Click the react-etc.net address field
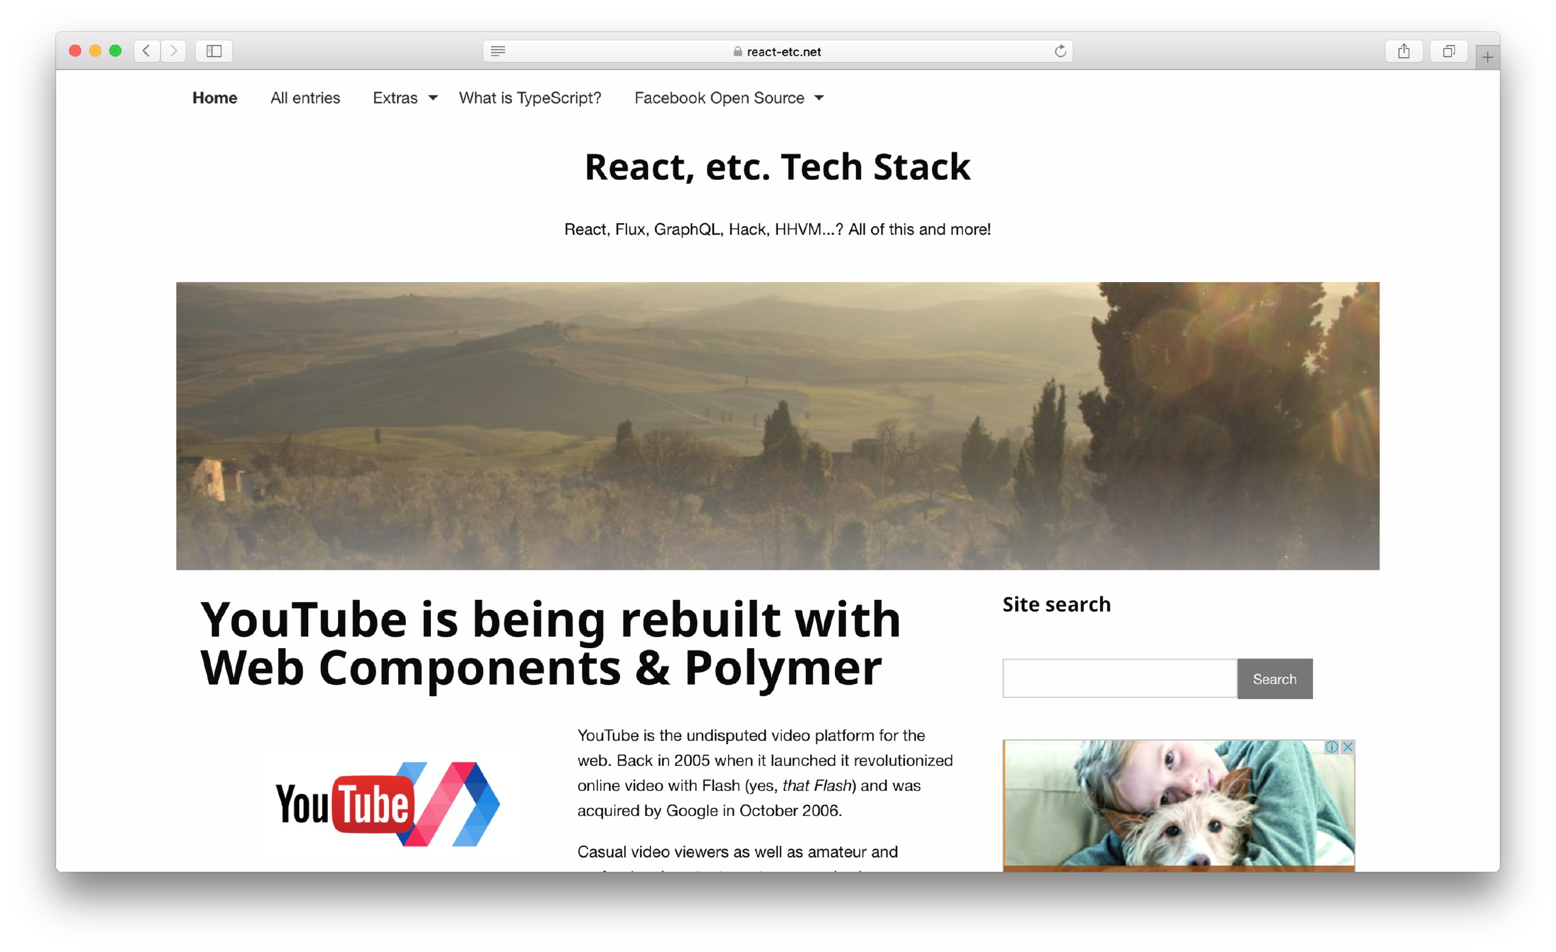The width and height of the screenshot is (1556, 952). [x=777, y=51]
